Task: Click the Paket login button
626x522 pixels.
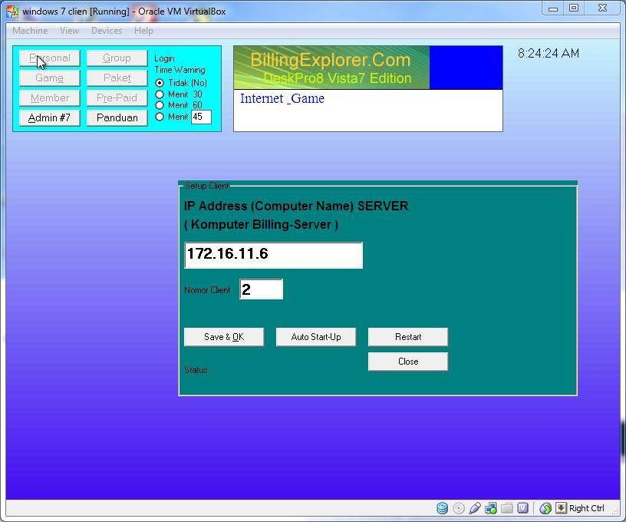Action: [x=117, y=78]
